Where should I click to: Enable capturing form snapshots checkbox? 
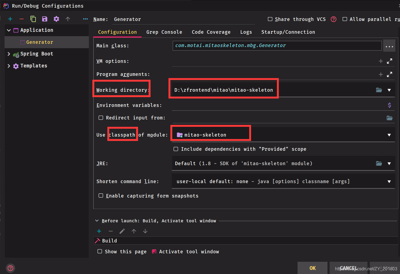point(101,196)
